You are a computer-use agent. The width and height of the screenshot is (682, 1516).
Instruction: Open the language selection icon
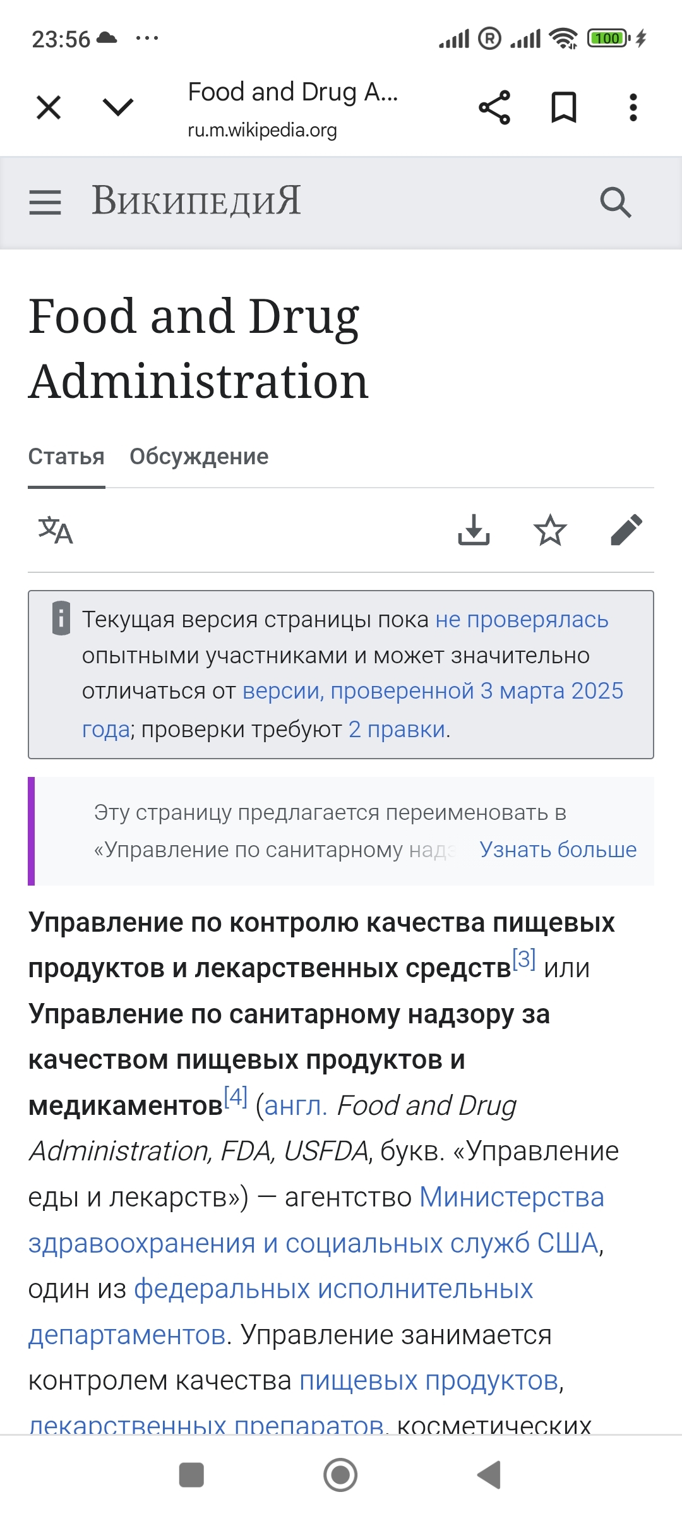[56, 530]
